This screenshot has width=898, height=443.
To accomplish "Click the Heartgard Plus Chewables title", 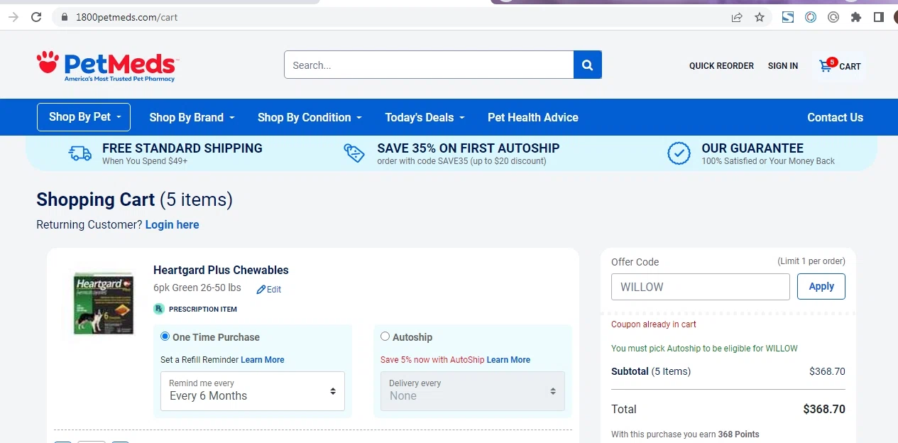I will point(221,270).
